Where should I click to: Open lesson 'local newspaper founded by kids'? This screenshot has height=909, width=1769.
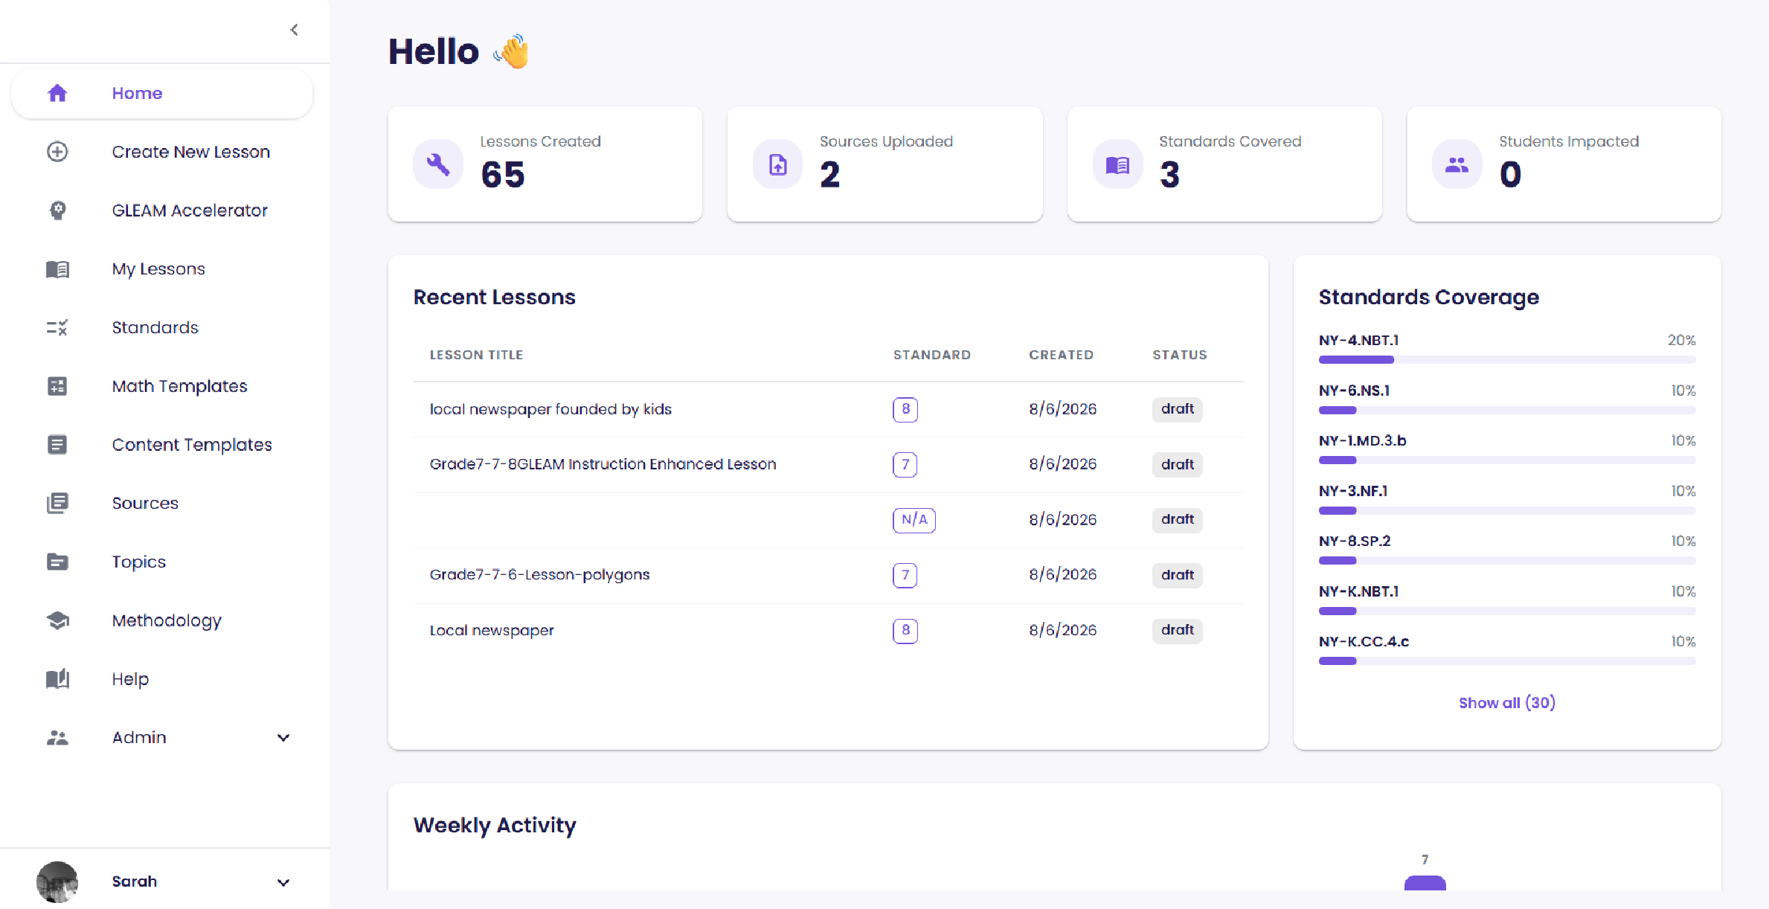pos(550,409)
